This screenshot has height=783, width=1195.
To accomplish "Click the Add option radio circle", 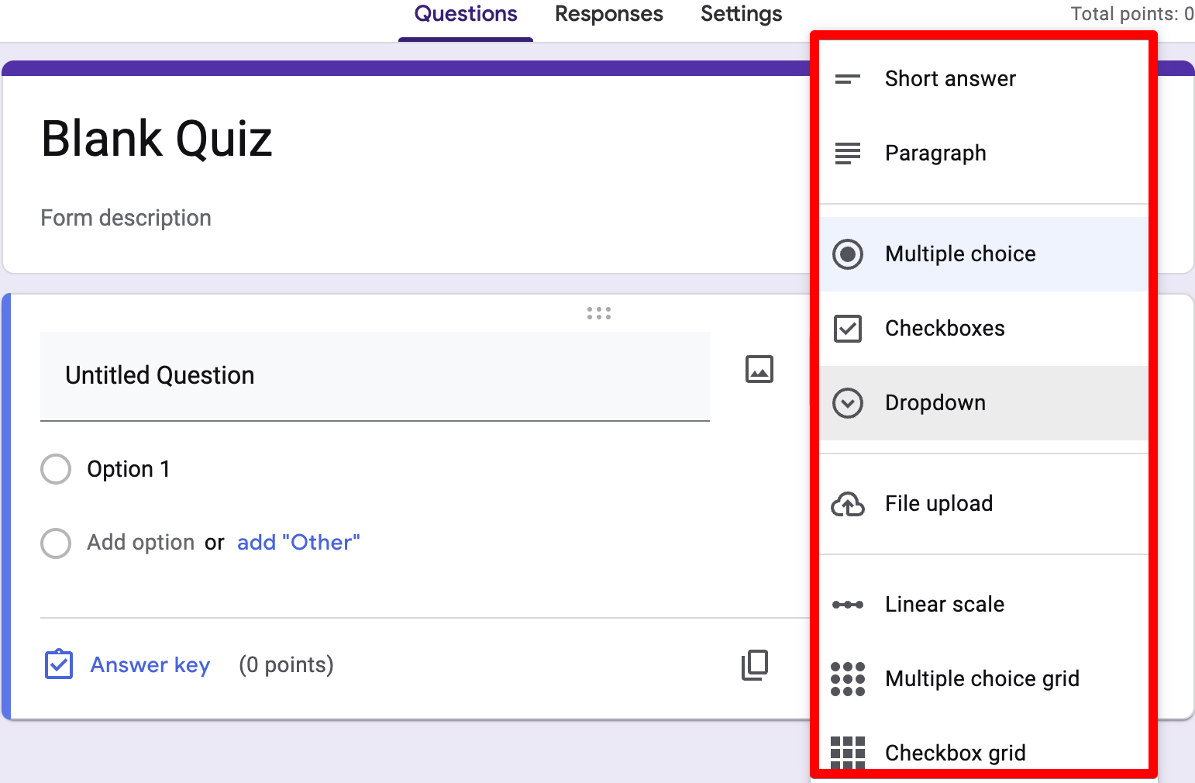I will [56, 543].
